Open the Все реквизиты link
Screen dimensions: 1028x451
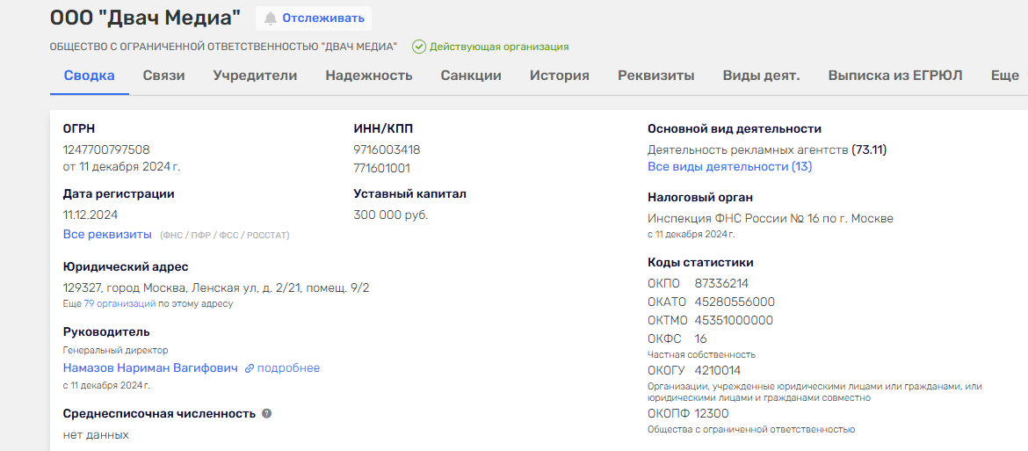107,235
